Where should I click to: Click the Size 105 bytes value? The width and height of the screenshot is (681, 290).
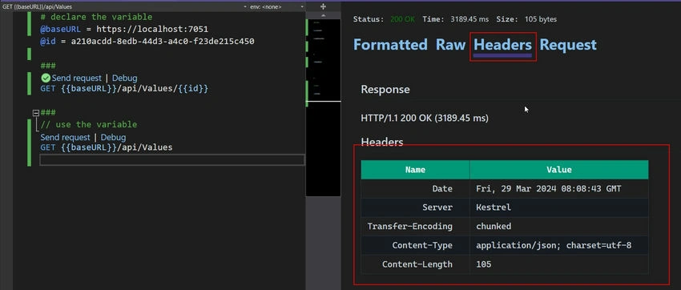(x=541, y=19)
